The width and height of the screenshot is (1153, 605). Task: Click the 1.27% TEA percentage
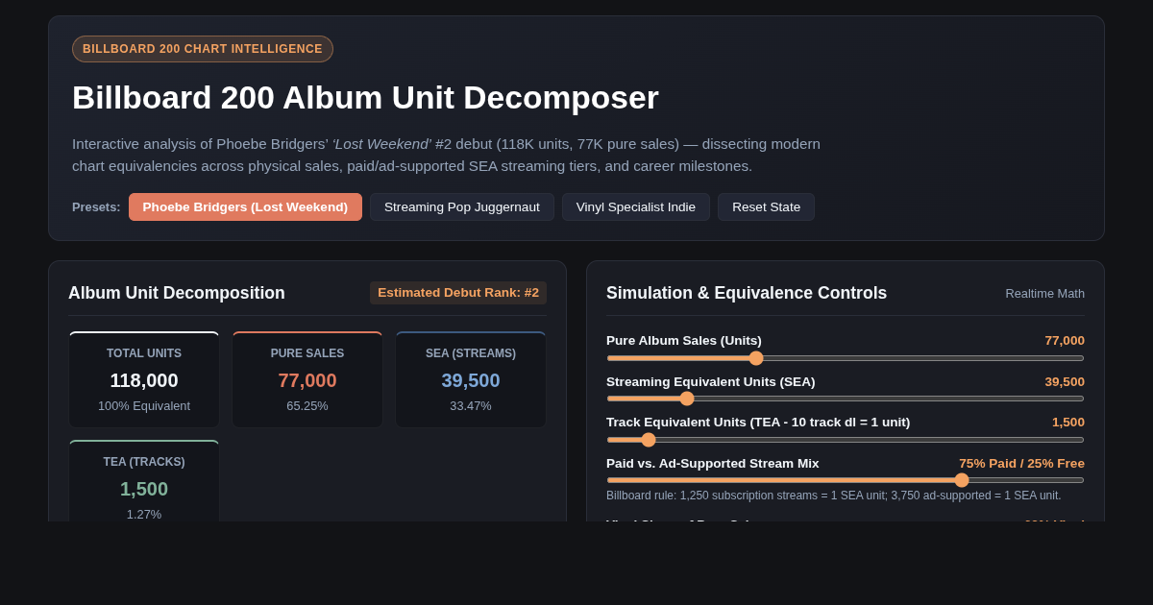(144, 514)
